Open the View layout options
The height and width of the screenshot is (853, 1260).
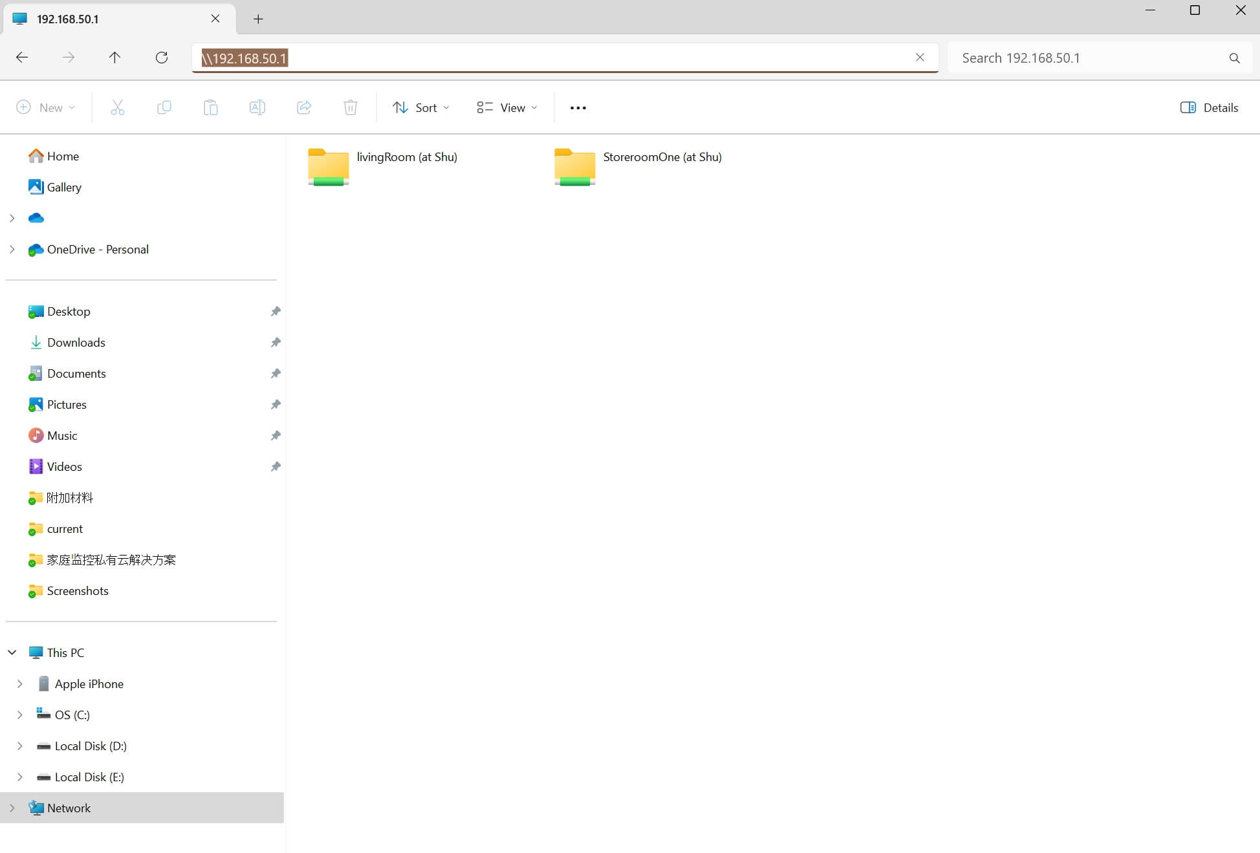coord(507,107)
